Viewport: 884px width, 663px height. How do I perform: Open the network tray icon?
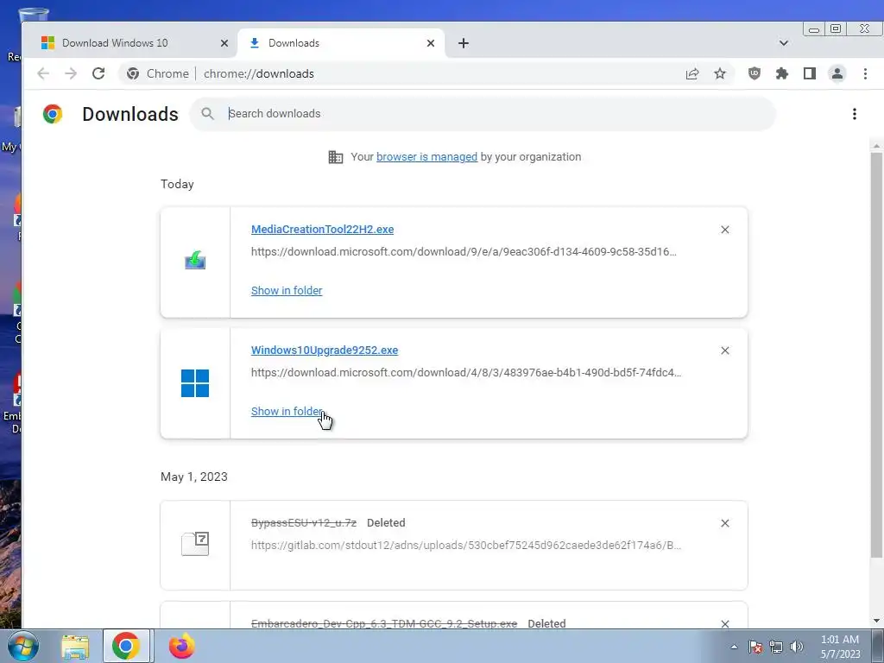[x=776, y=647]
